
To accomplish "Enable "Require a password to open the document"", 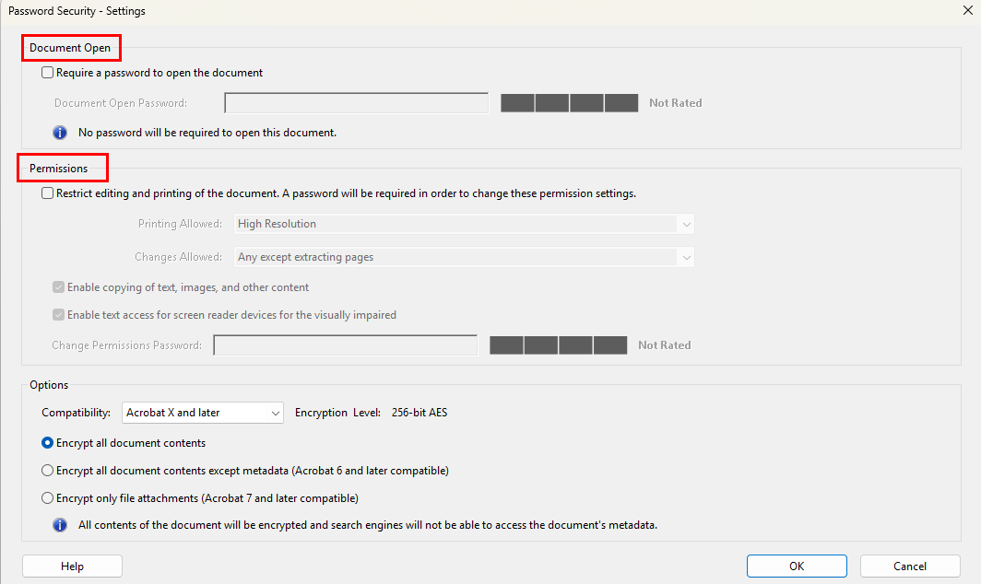I will (x=46, y=72).
